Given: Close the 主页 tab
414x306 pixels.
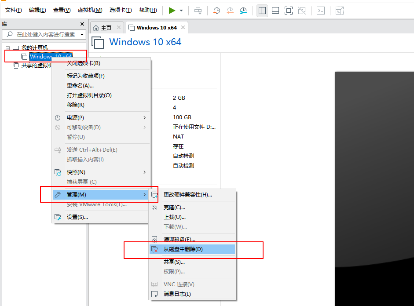Looking at the screenshot, I should pos(119,27).
